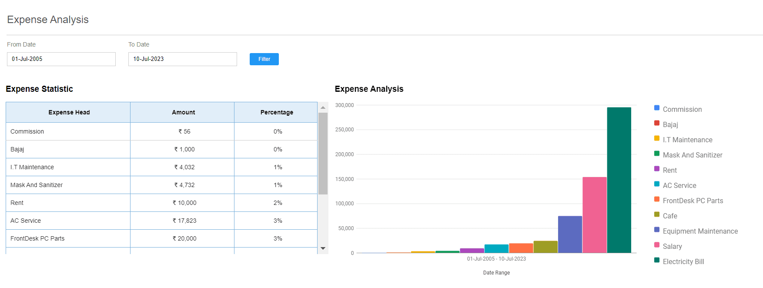Click the blue Filter button

[x=264, y=59]
